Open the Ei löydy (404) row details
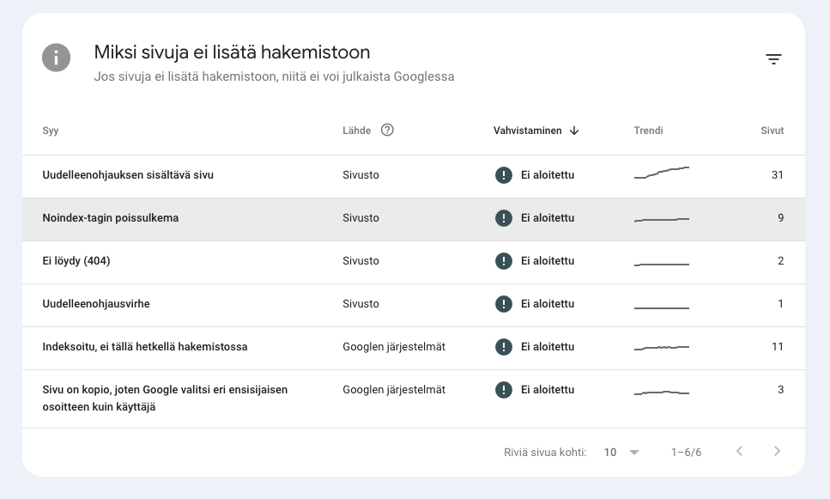 [257, 260]
